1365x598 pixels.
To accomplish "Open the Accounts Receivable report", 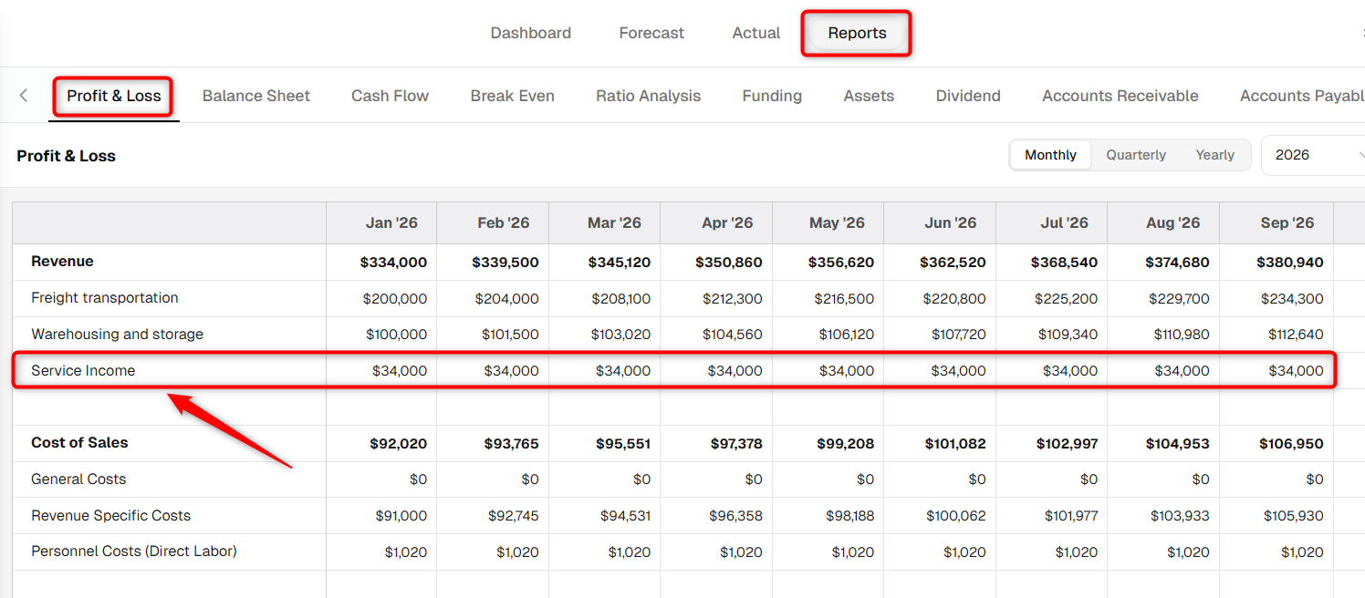I will point(1120,96).
